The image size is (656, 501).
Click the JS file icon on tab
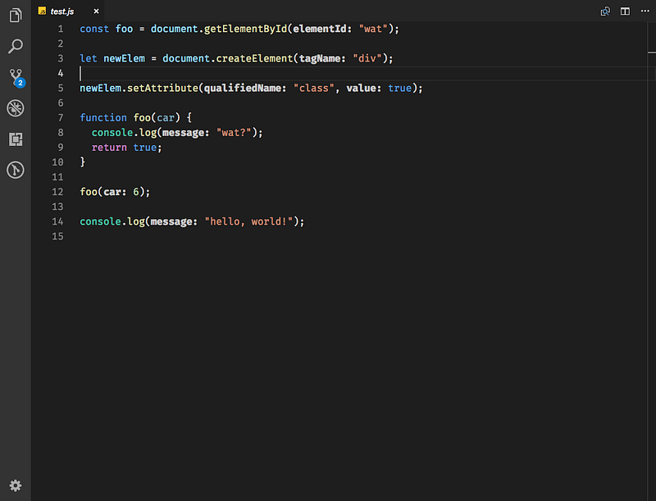tap(42, 11)
